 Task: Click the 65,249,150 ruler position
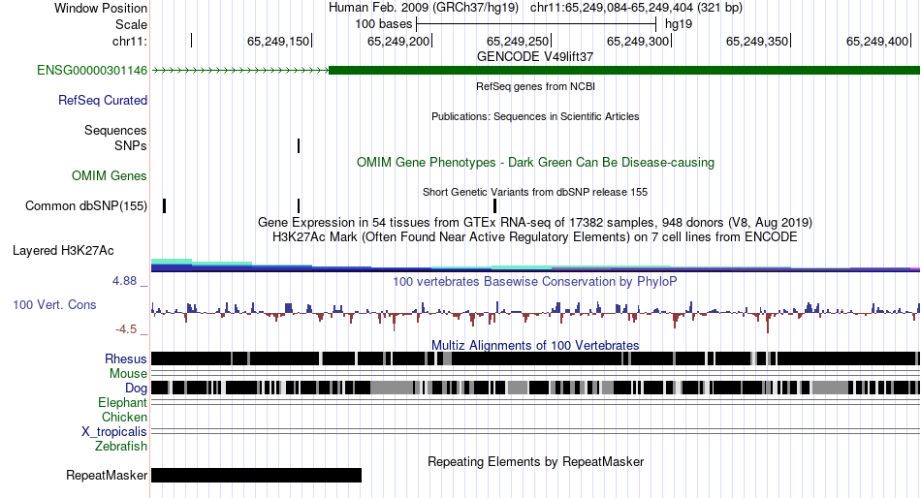[x=278, y=41]
